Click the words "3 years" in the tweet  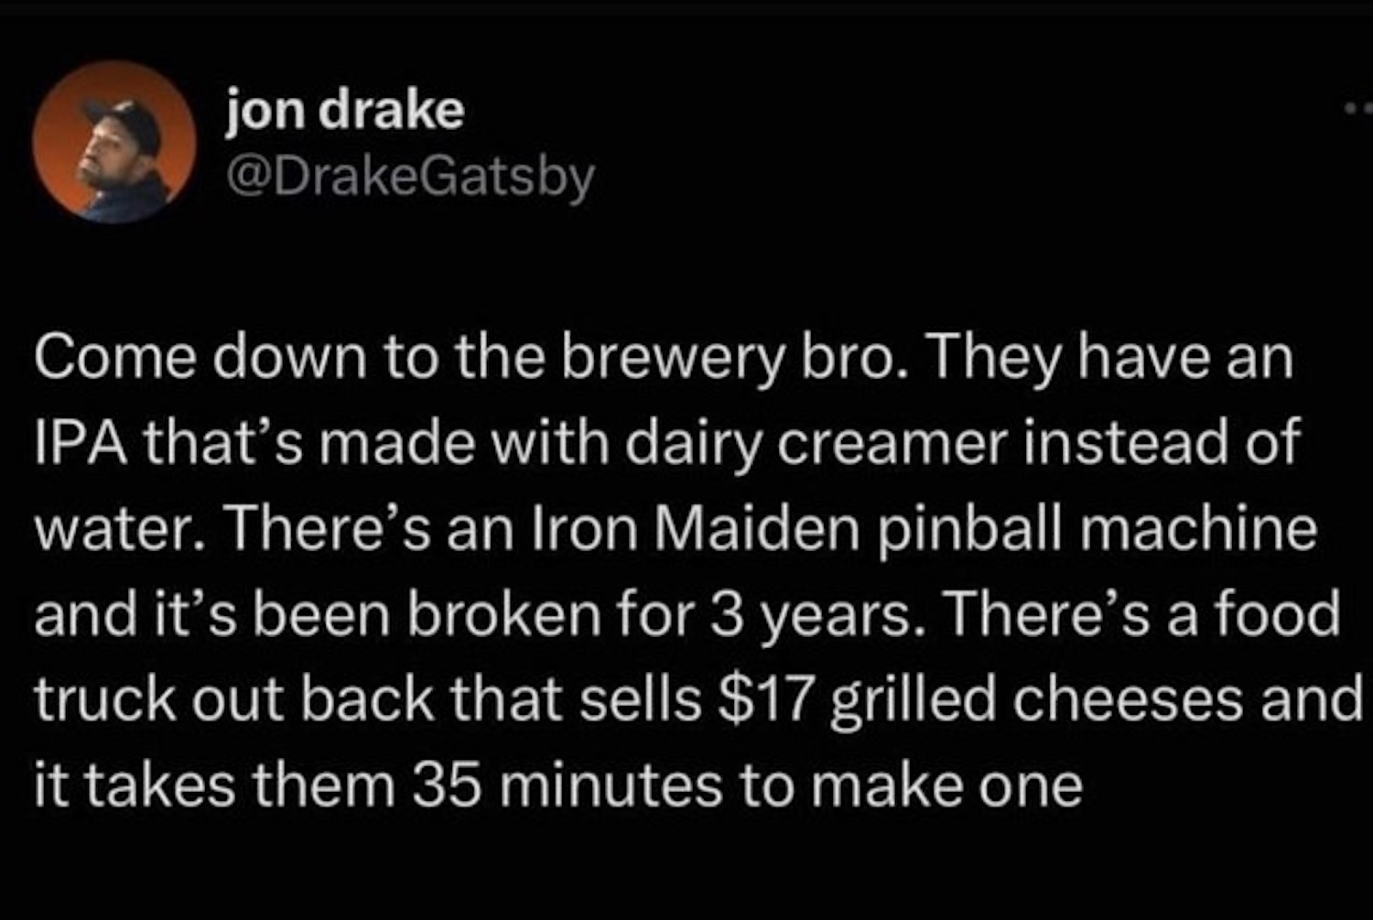809,614
